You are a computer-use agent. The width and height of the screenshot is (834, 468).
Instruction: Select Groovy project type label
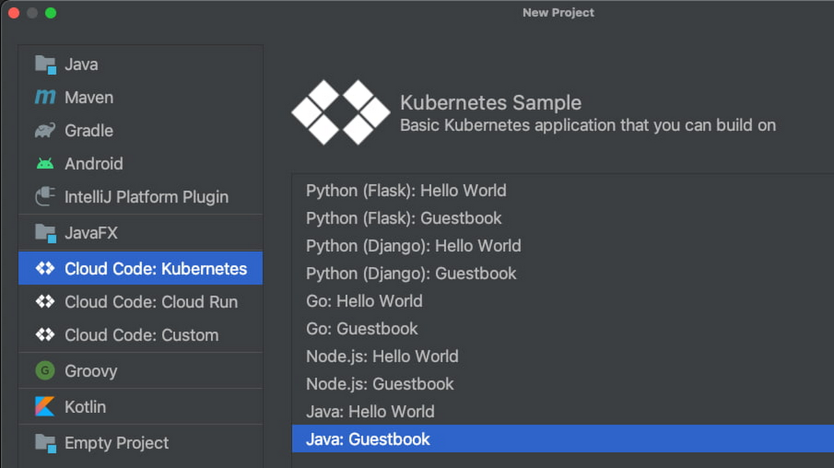(91, 370)
